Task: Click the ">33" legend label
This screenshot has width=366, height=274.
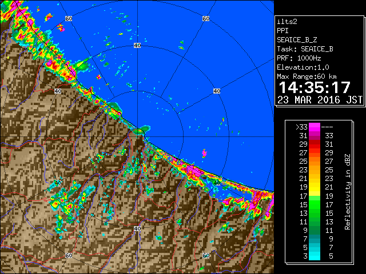Action: (301, 127)
